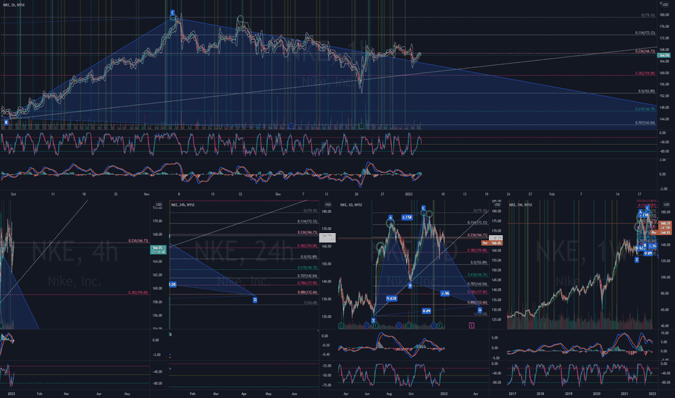Screen dimensions: 675x398
Task: Click the earnings E marker on the 1h chart
Action: [x=361, y=126]
